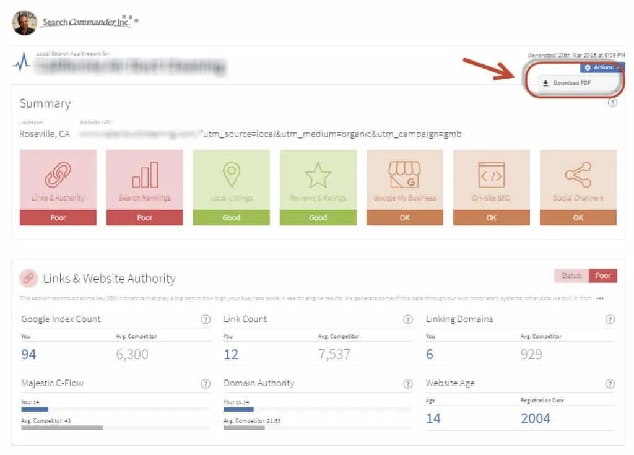The height and width of the screenshot is (455, 634).
Task: Click the Poor status badge for Links
Action: pos(602,275)
